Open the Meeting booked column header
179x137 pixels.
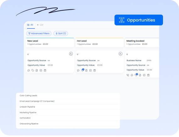(142, 43)
